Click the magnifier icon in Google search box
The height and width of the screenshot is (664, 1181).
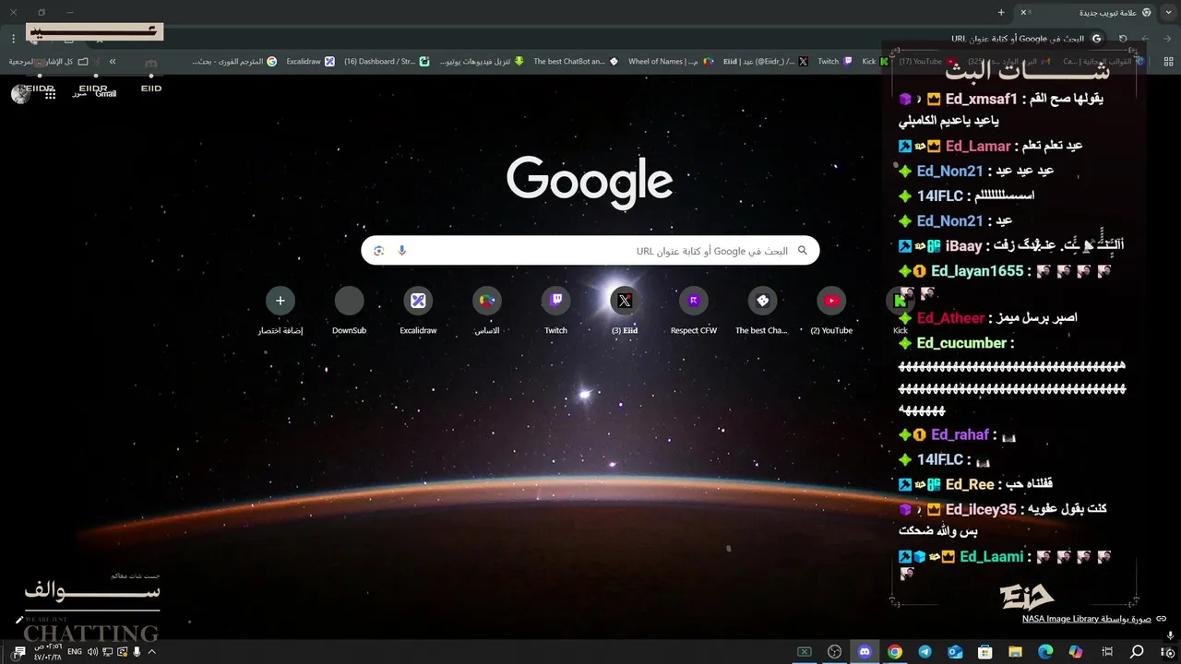(x=803, y=251)
